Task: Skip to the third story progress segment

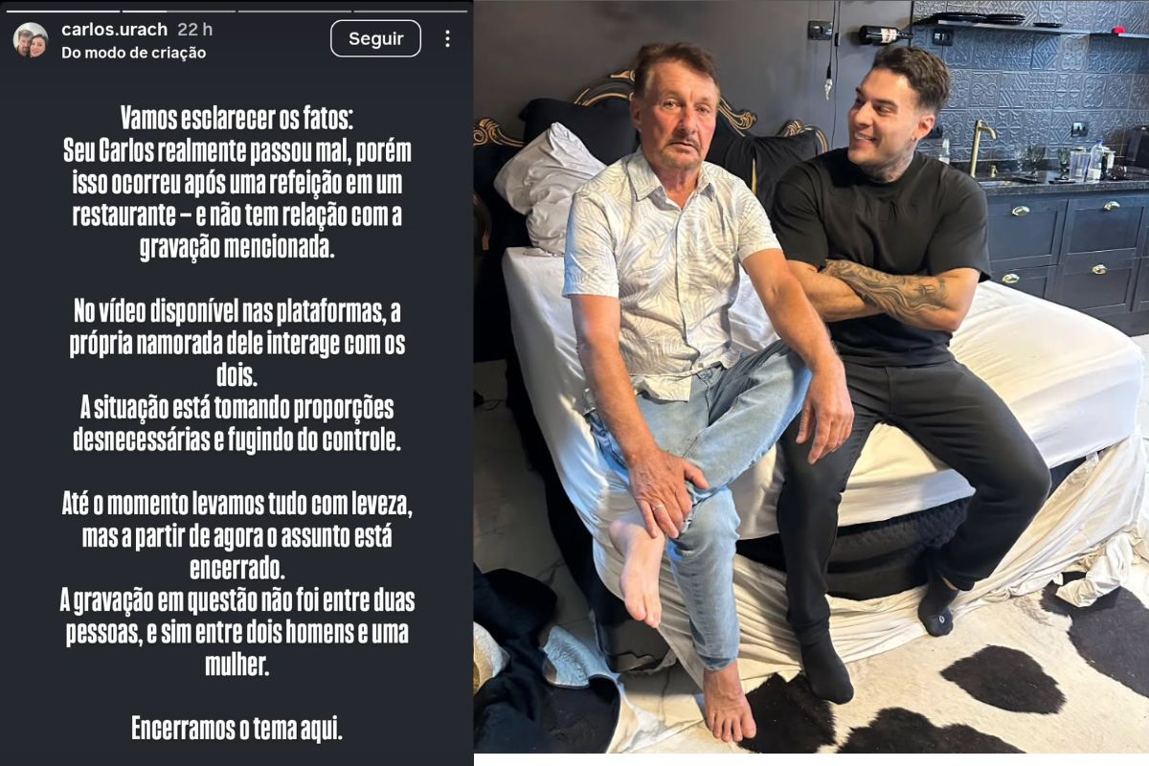Action: (x=293, y=11)
